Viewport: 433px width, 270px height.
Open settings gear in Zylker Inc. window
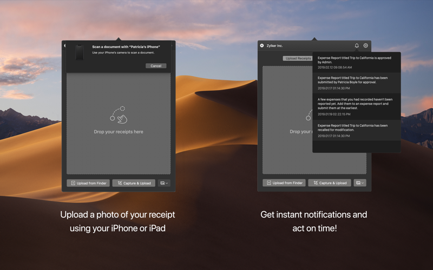click(365, 45)
